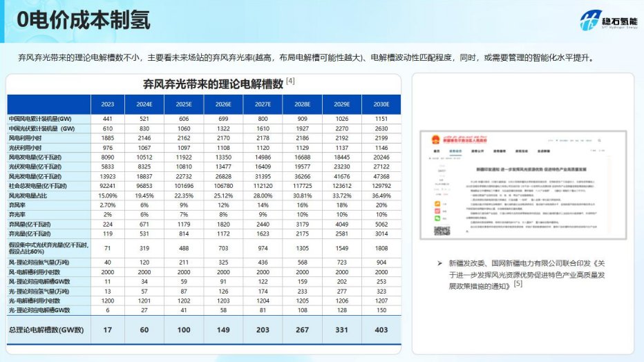Click the QR code in the webpage screenshot
The height and width of the screenshot is (362, 644).
pos(442,231)
